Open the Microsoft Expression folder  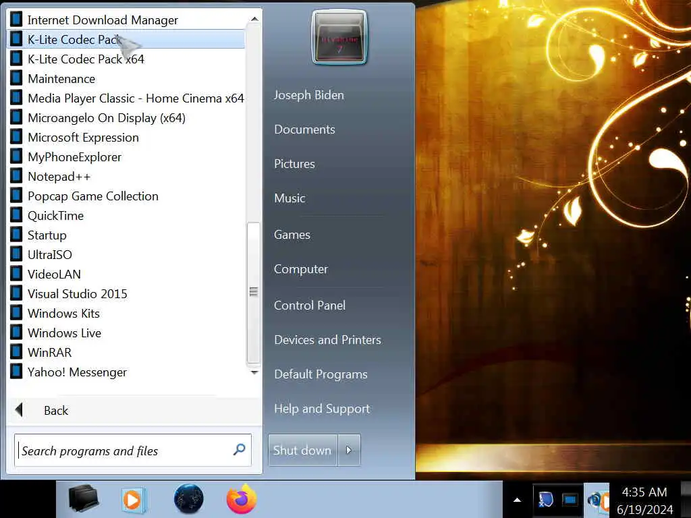126,138
